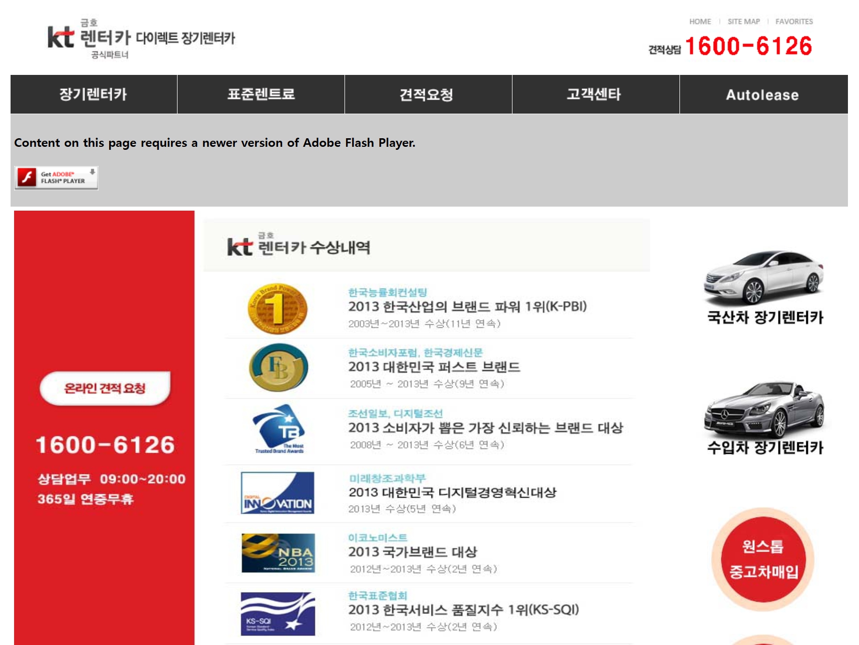Click the NBA 2013 national brand award logo
This screenshot has width=859, height=645.
278,553
